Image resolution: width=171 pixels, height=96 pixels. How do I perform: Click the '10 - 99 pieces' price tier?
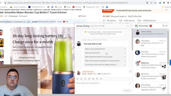(109, 21)
